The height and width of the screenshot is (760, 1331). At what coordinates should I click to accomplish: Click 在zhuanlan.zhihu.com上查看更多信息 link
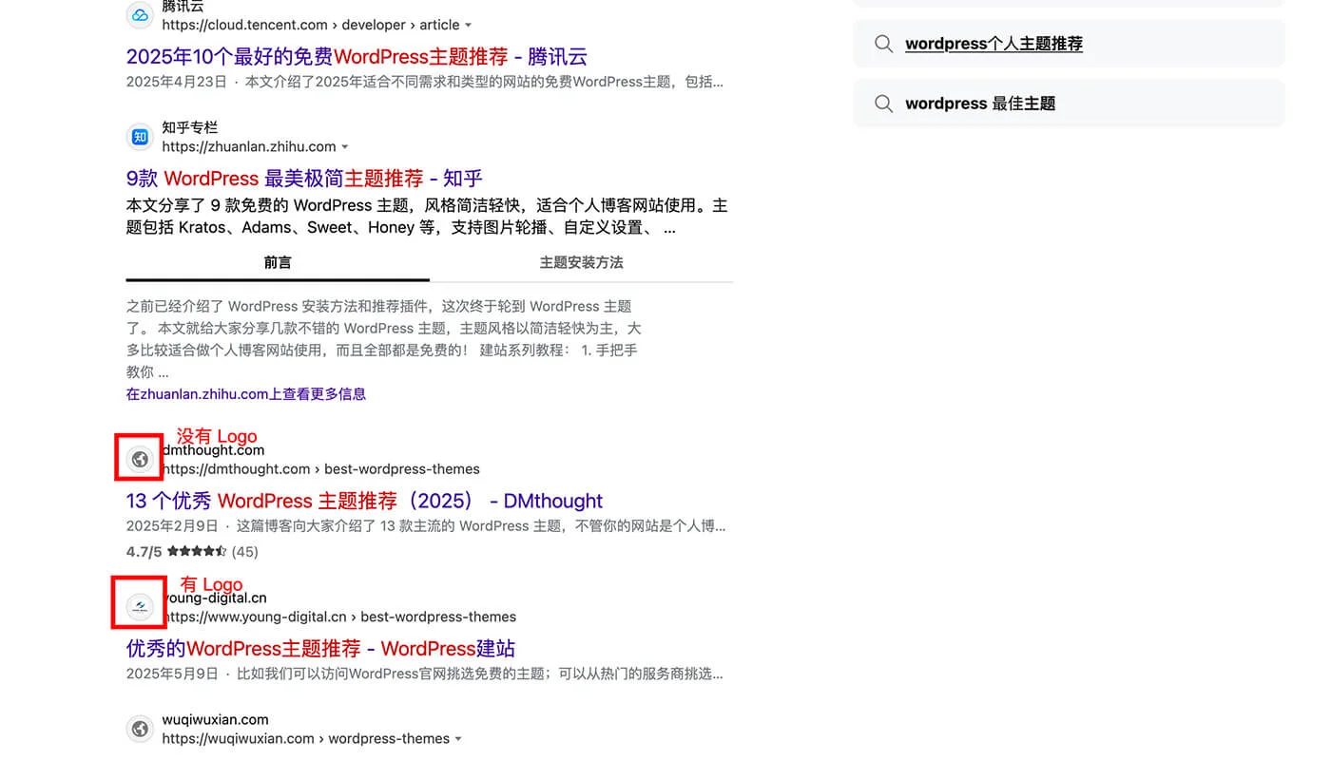coord(245,393)
